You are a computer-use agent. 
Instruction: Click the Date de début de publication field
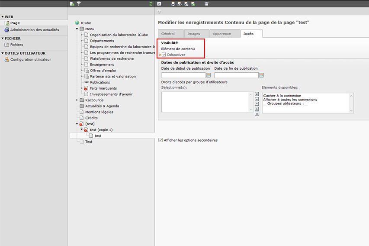point(183,75)
